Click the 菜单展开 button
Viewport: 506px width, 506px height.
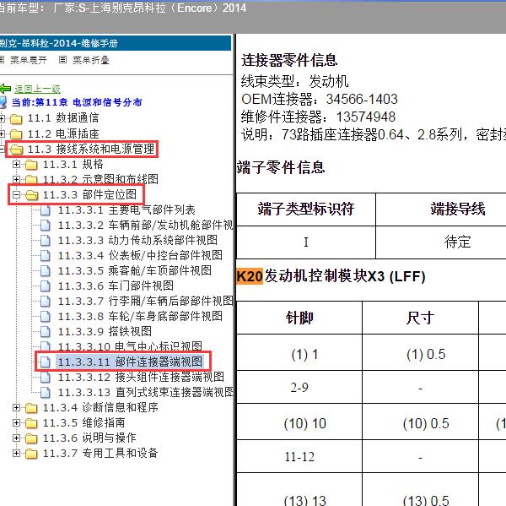click(x=29, y=60)
